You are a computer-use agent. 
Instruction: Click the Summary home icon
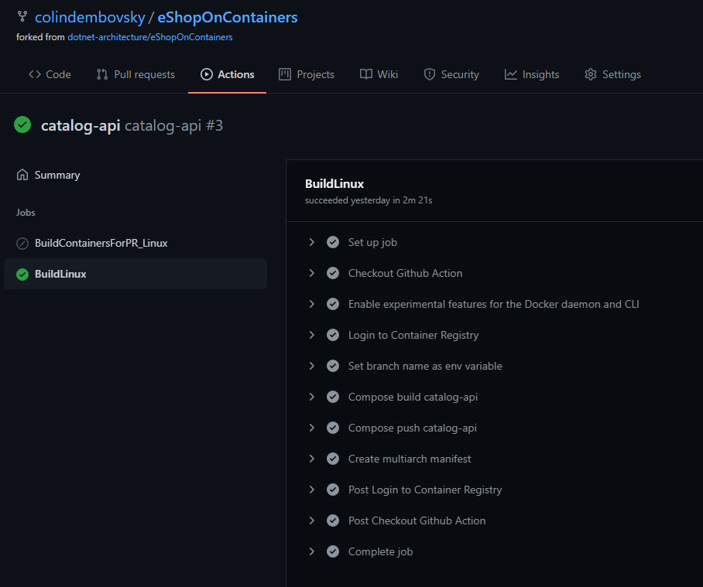pos(22,175)
